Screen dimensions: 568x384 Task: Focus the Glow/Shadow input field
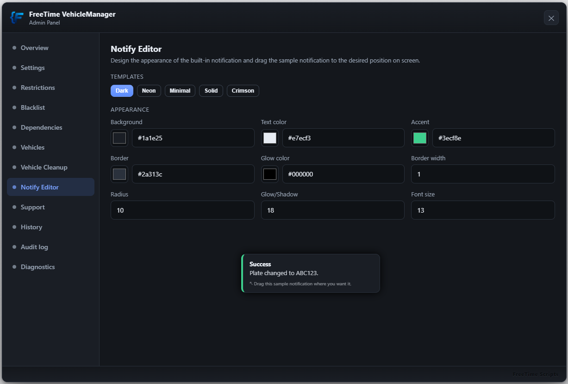pos(333,210)
